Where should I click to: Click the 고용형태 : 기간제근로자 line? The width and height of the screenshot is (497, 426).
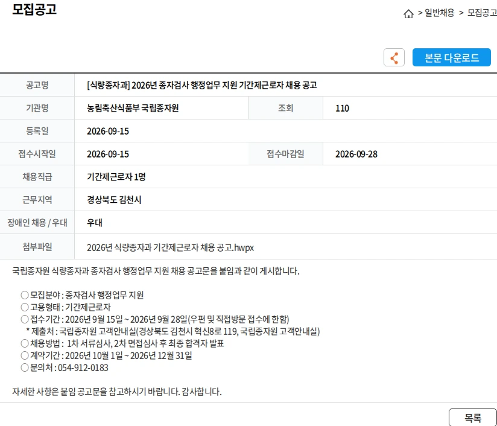[x=66, y=307]
